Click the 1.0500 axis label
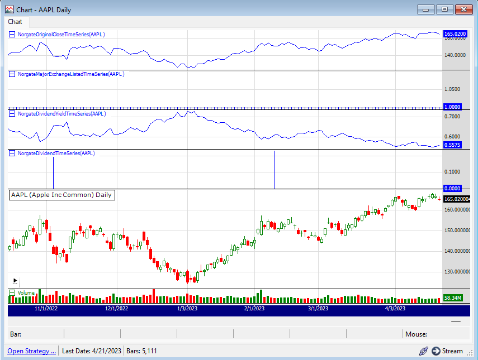 click(452, 89)
